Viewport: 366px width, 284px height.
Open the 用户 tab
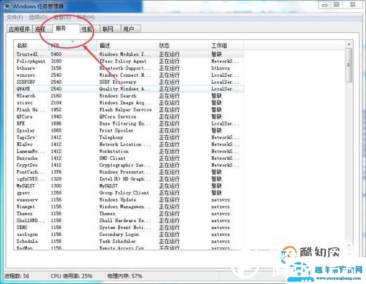[129, 30]
